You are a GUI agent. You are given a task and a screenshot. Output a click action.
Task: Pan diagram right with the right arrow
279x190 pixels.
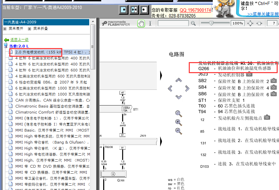click(x=187, y=88)
